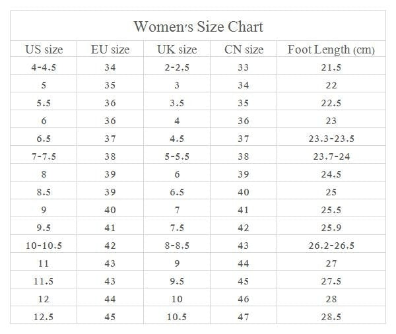396x334 pixels.
Task: Select the US size 7-7.5 cell
Action: click(44, 156)
